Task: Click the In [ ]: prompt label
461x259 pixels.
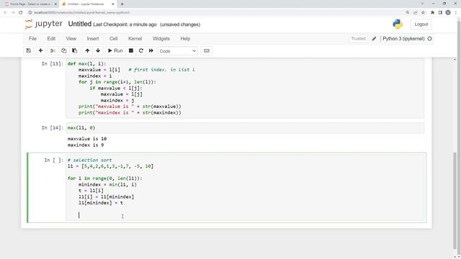Action: click(53, 160)
